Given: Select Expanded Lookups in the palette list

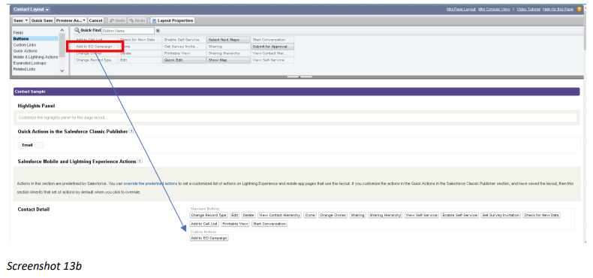Looking at the screenshot, I should tap(29, 63).
